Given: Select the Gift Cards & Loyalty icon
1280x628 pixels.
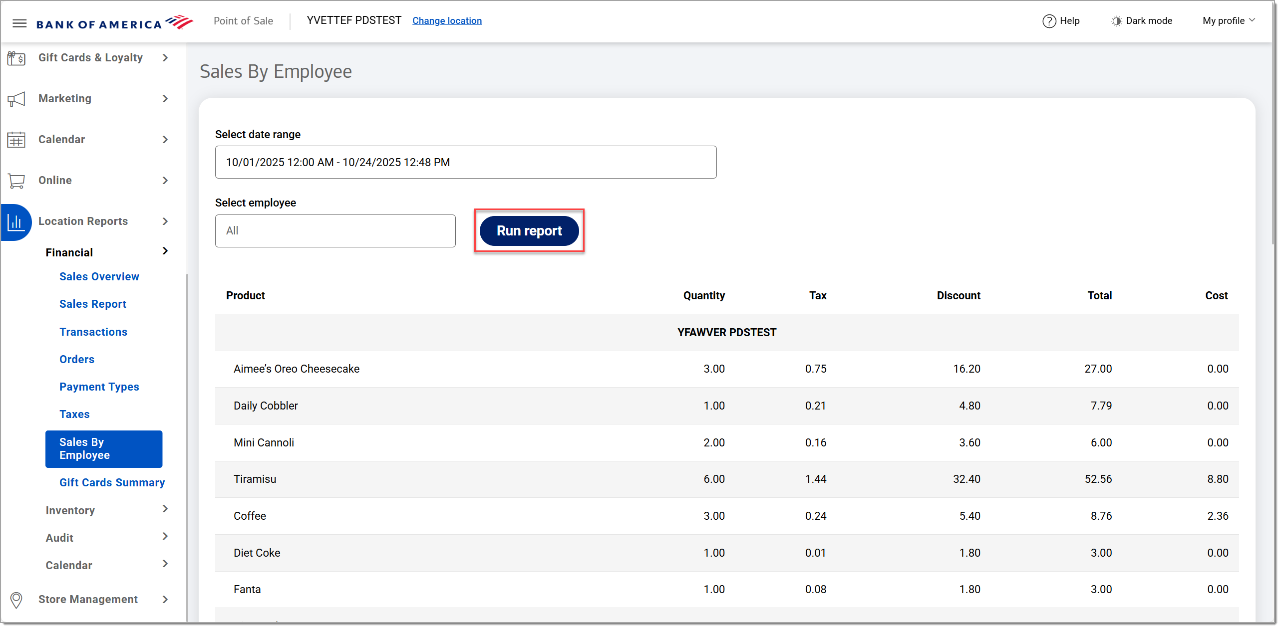Looking at the screenshot, I should coord(16,58).
